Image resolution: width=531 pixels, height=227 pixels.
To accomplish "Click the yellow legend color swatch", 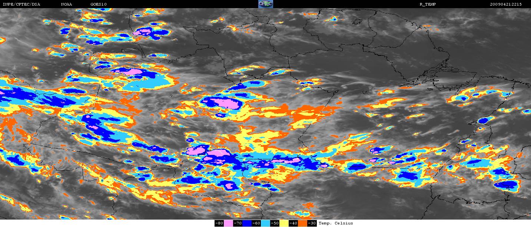I will 284,223.
